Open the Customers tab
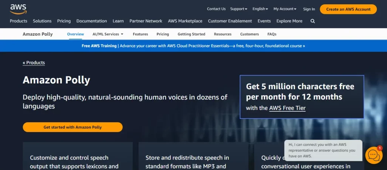The width and height of the screenshot is (387, 170). click(x=249, y=34)
